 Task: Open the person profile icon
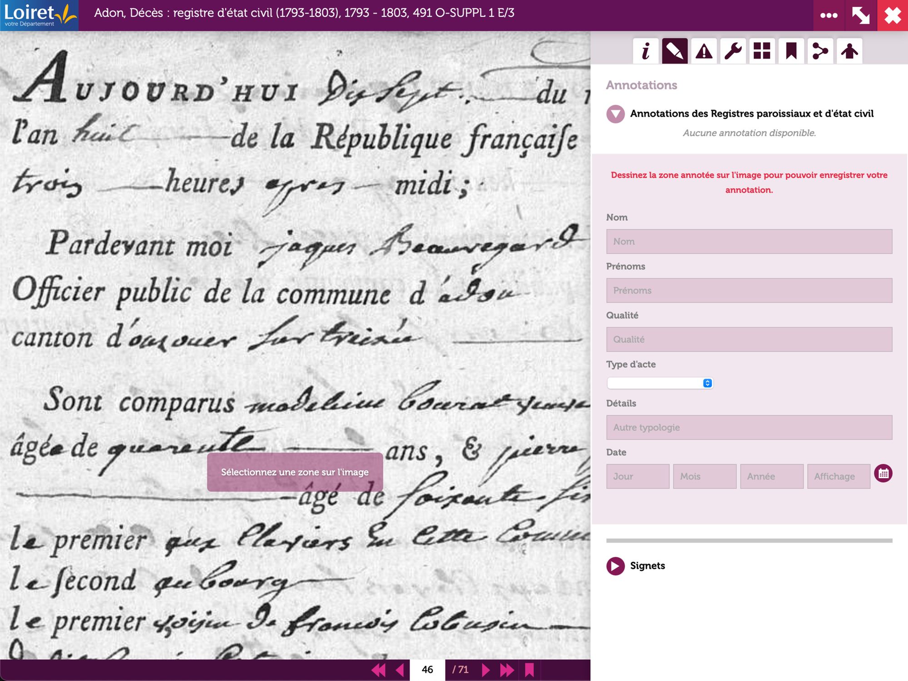pyautogui.click(x=849, y=51)
